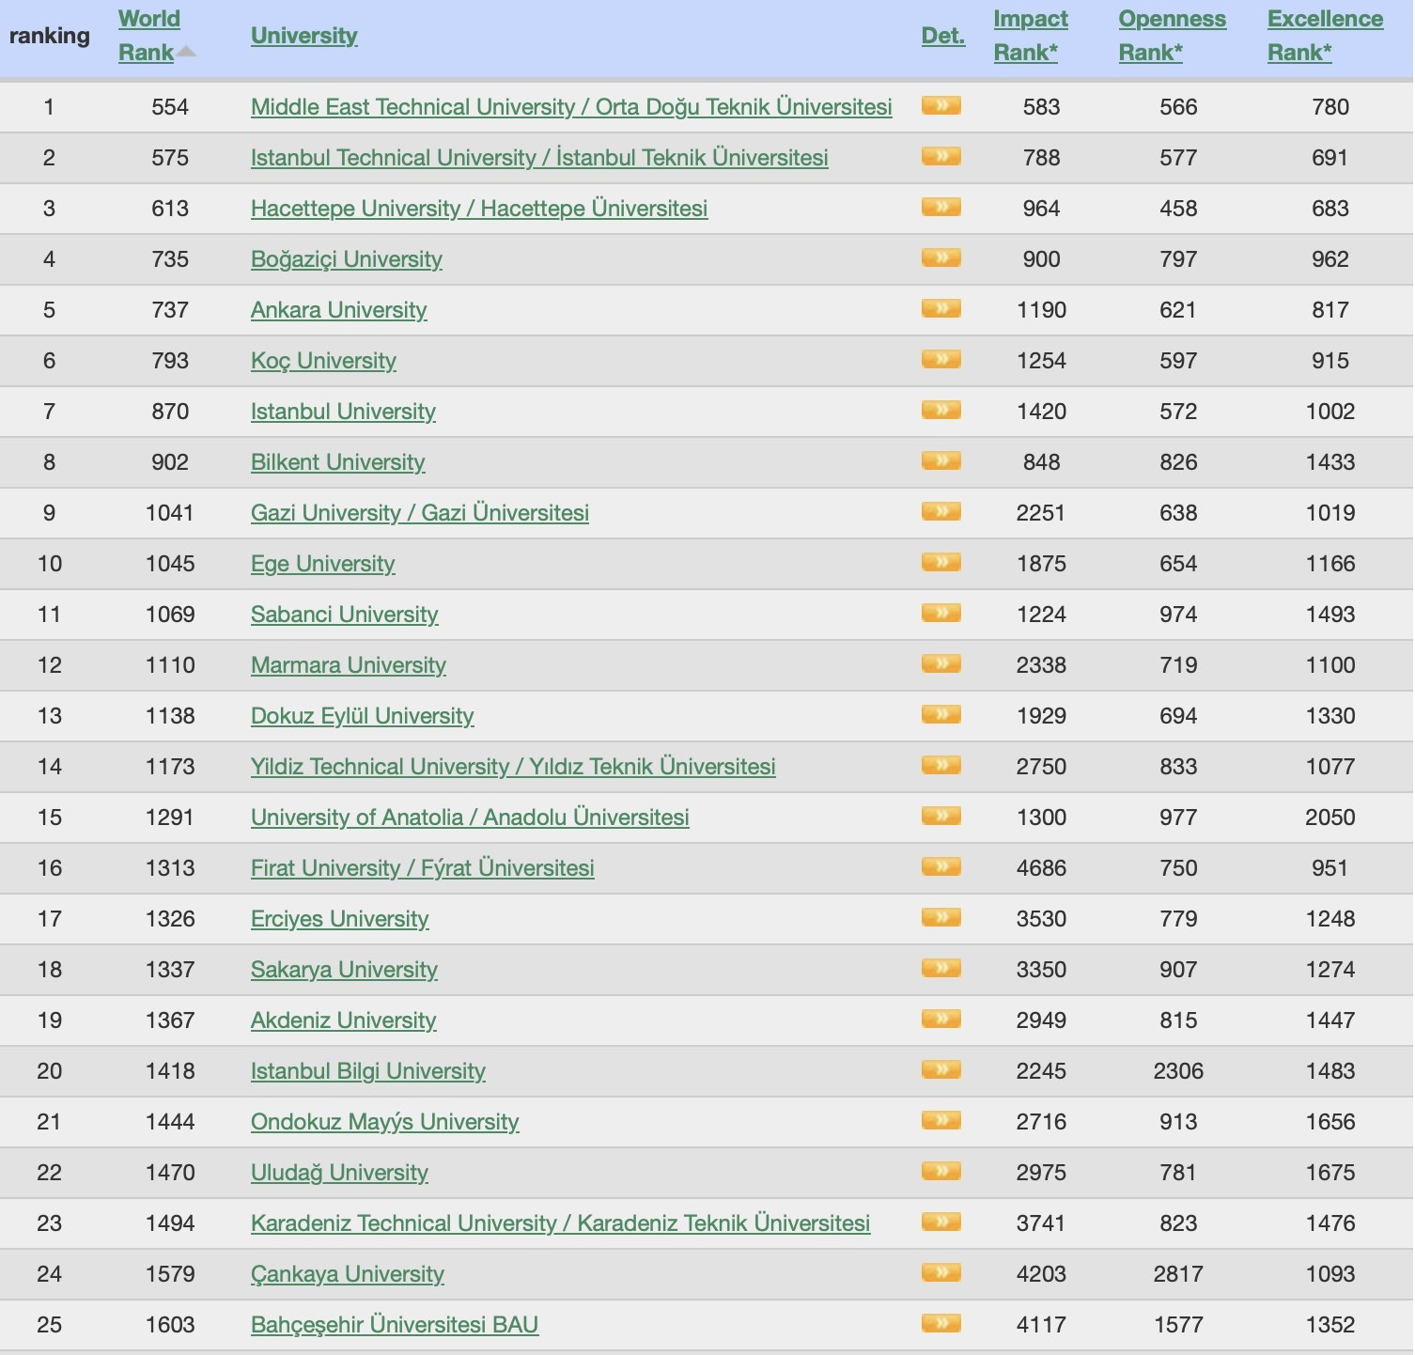Click the details icon for Boğaziçi University
Viewport: 1415px width, 1355px height.
coord(941,257)
